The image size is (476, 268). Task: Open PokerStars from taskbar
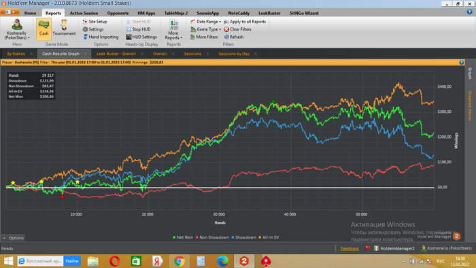click(266, 261)
